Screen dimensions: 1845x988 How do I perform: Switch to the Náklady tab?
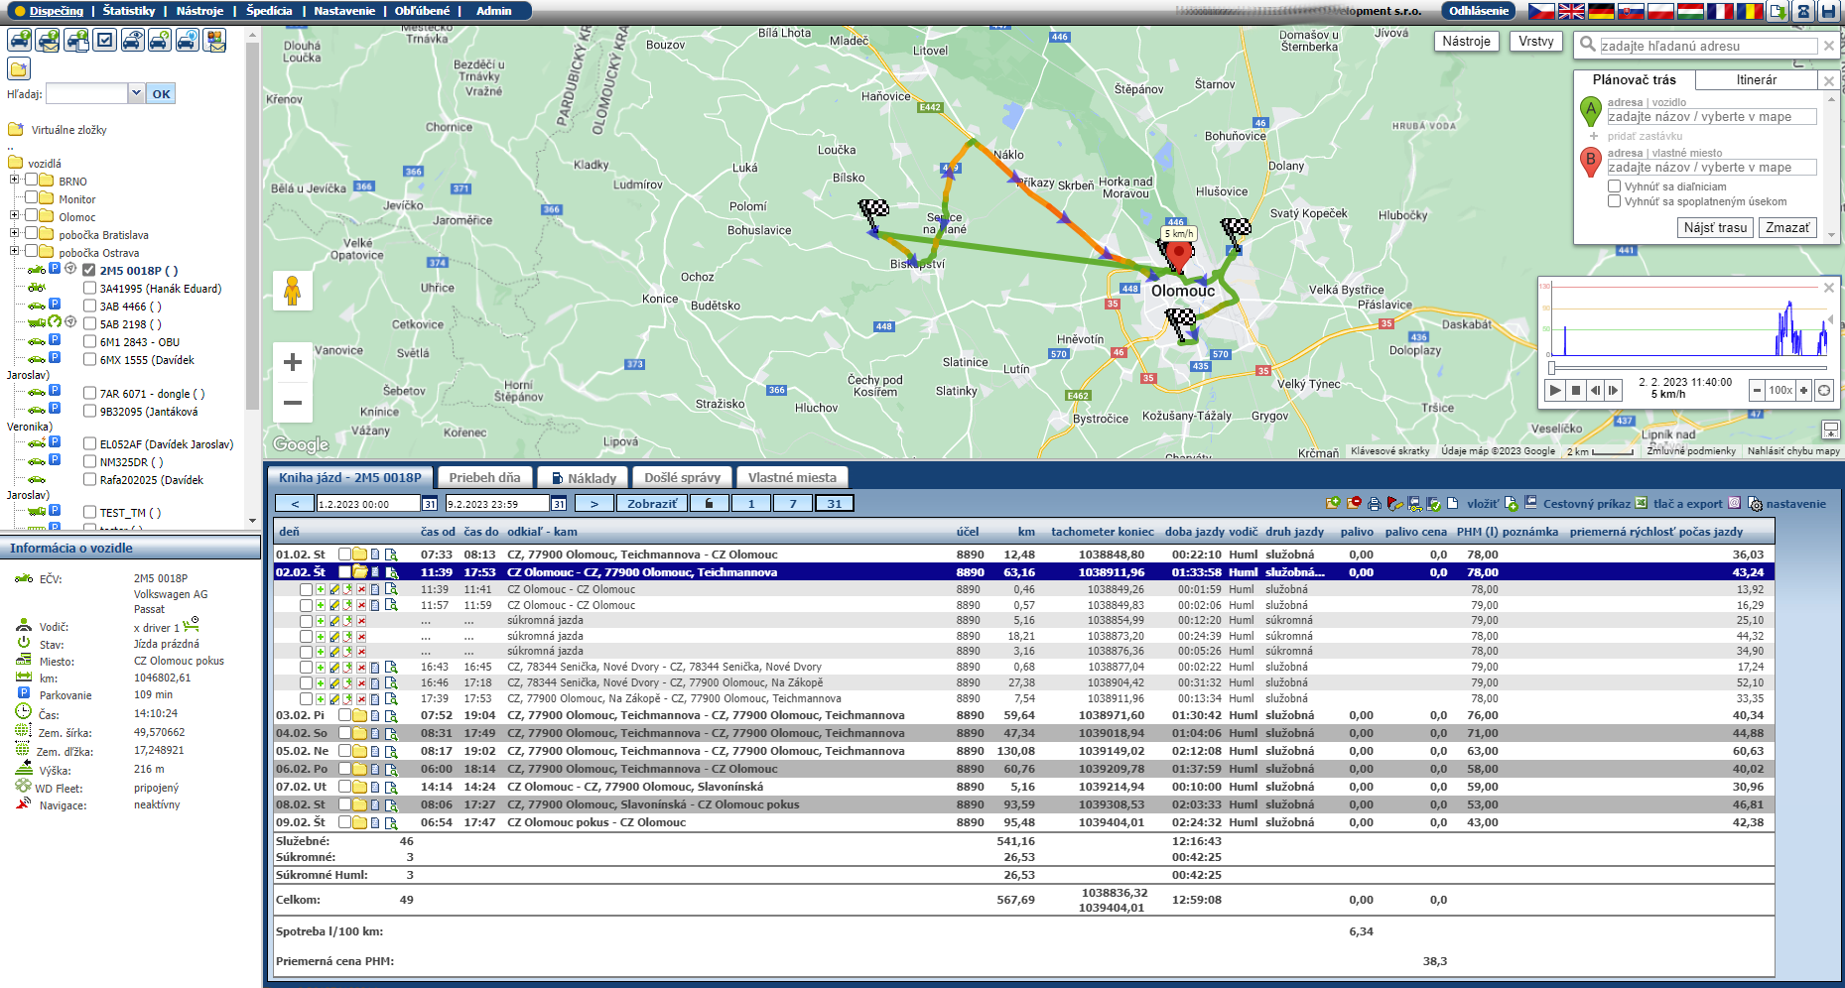[584, 478]
